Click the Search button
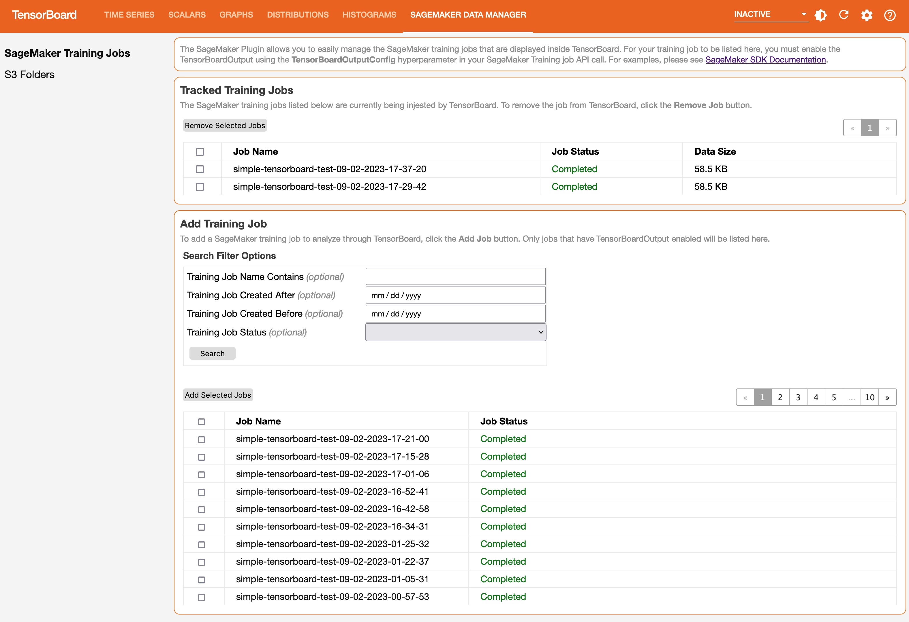The image size is (909, 622). click(212, 353)
